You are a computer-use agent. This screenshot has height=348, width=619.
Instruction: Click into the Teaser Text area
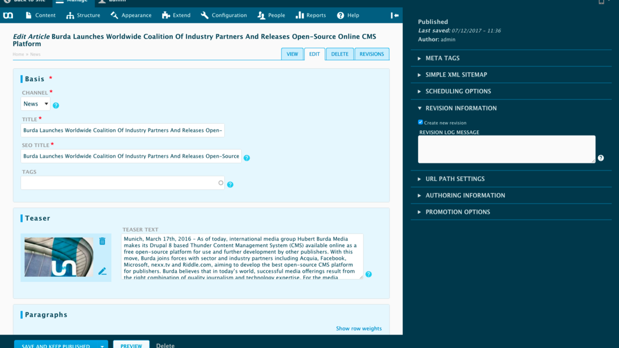pos(242,256)
